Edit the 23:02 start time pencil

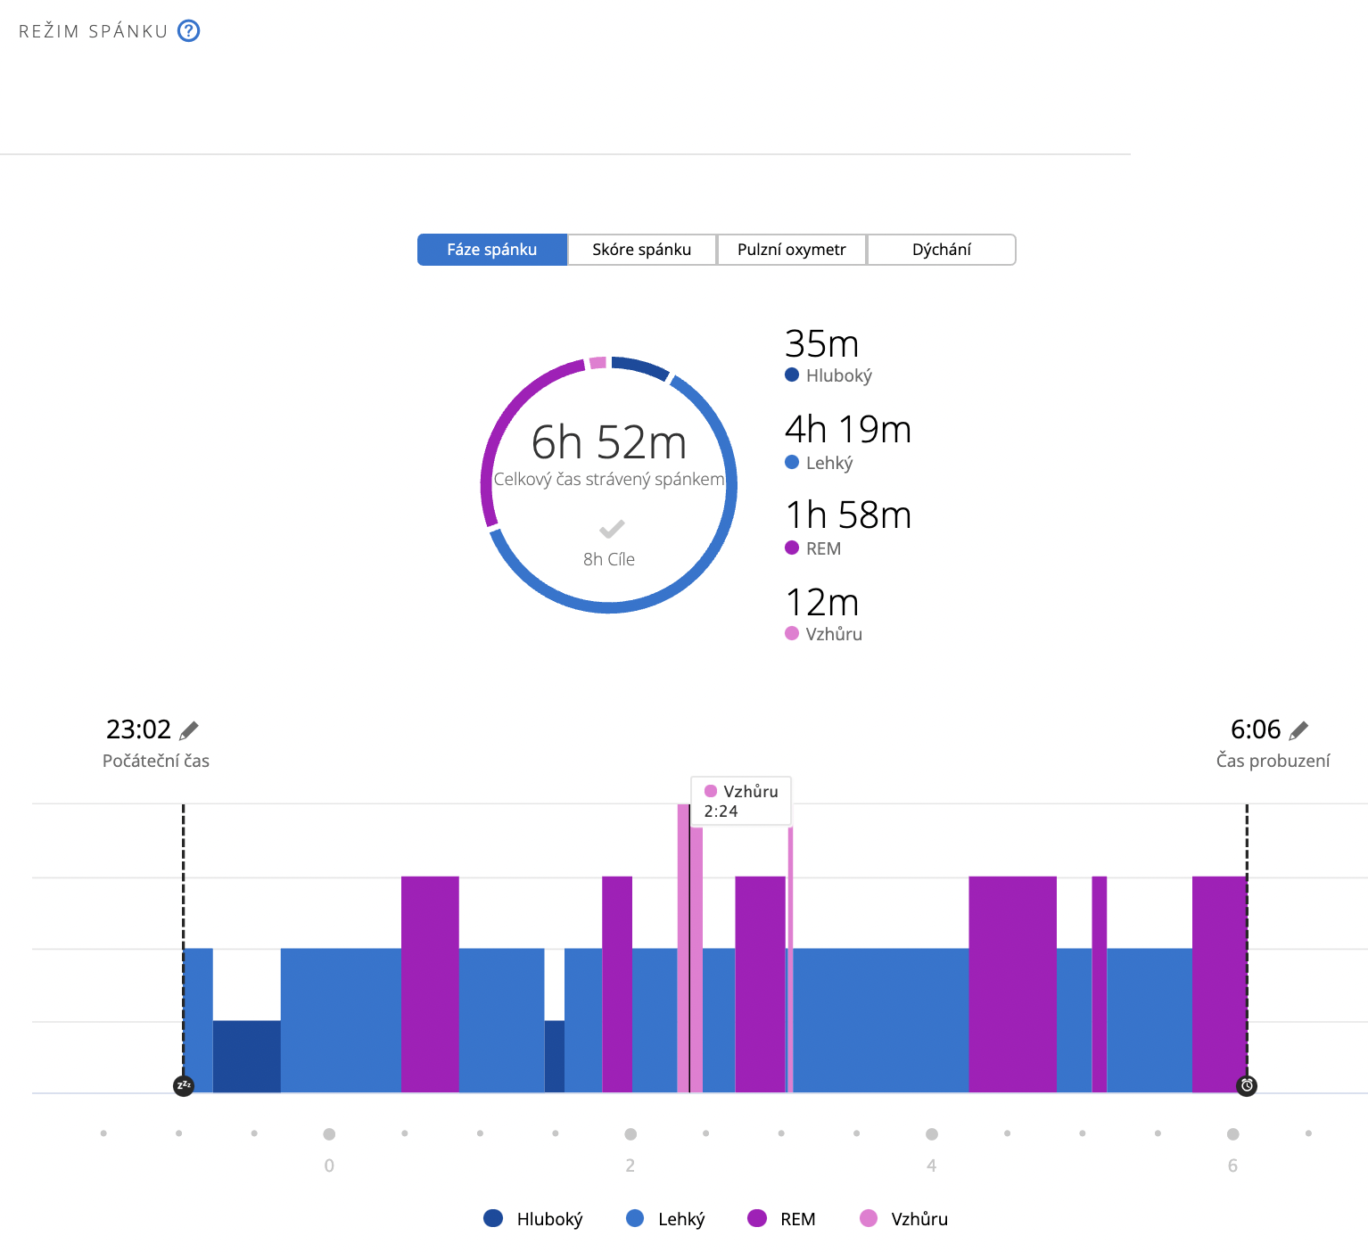coord(189,730)
